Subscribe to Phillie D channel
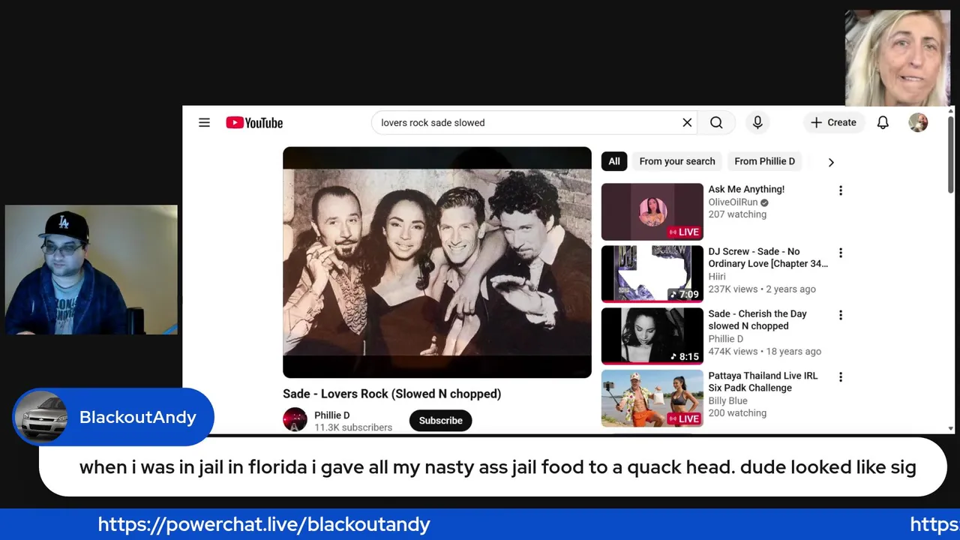 coord(440,420)
